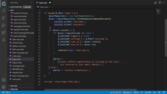The height and width of the screenshot is (94, 167).
Task: Click the Run file icon in editor toolbar
Action: (x=156, y=3)
